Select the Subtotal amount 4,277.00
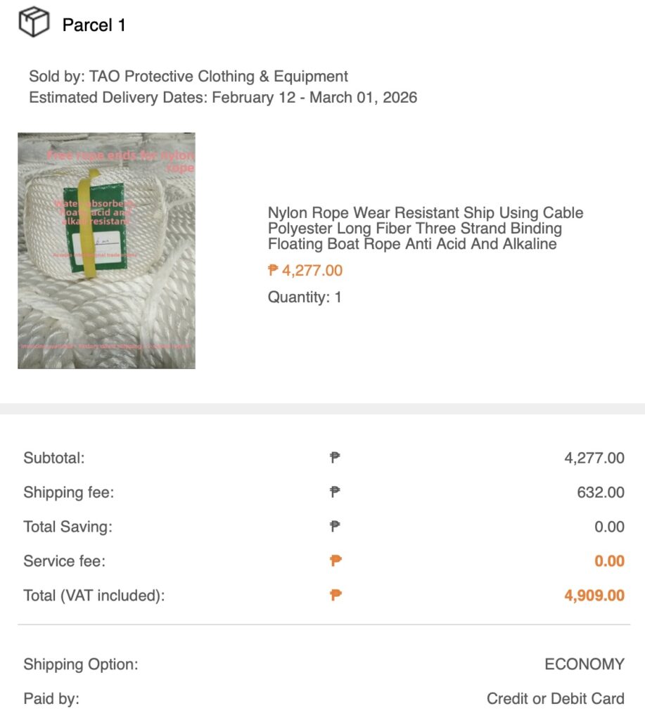 coord(594,458)
